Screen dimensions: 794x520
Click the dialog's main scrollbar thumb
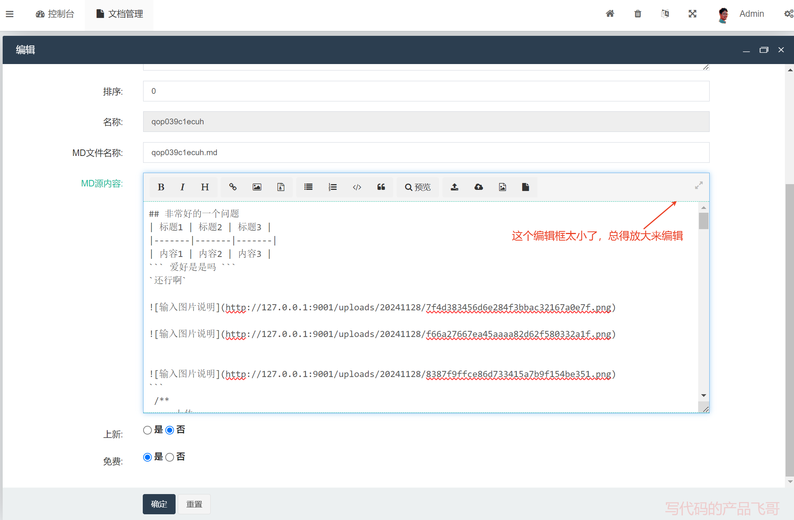[x=790, y=330]
